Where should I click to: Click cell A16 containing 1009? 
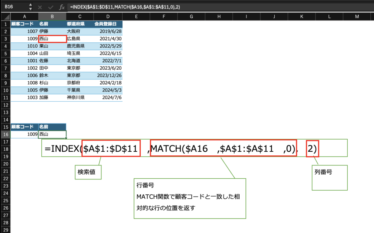(24, 134)
